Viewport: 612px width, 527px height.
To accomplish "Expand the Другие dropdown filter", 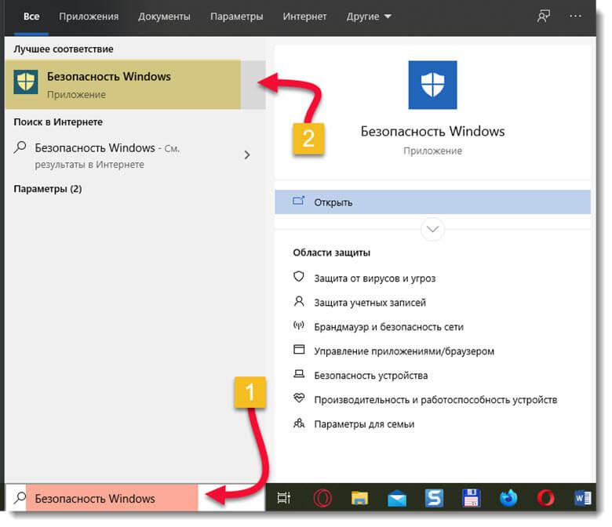I will click(369, 16).
